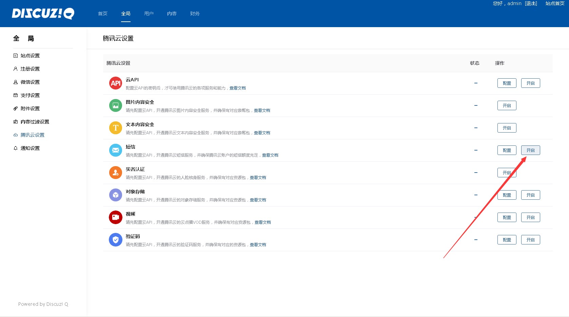Click the purple 对象存储 cube icon
This screenshot has width=569, height=317.
click(x=116, y=195)
